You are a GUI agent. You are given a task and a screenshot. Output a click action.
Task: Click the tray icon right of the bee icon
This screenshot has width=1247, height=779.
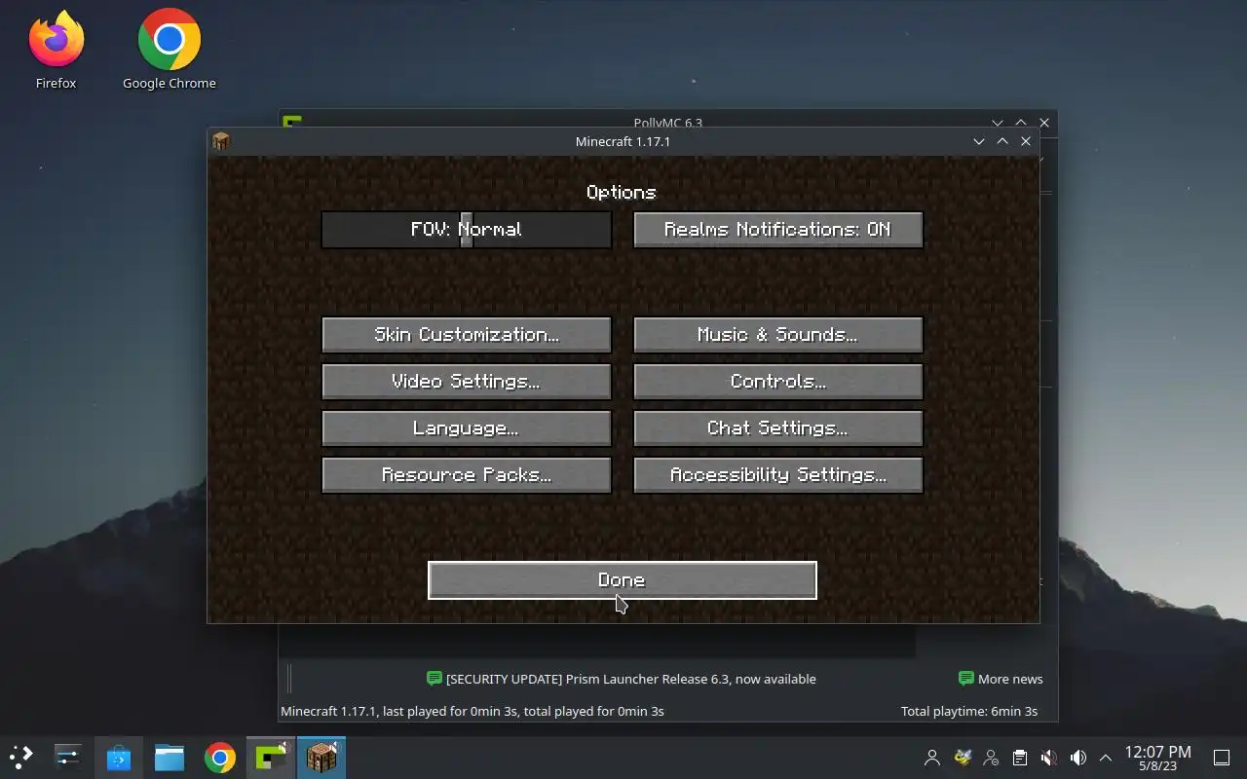(x=991, y=758)
